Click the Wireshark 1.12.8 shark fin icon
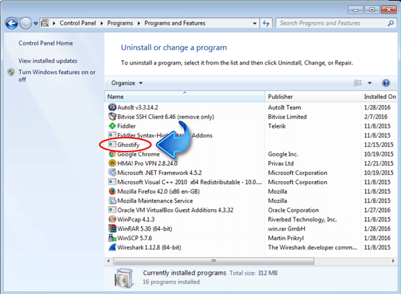The width and height of the screenshot is (401, 294). [x=112, y=247]
